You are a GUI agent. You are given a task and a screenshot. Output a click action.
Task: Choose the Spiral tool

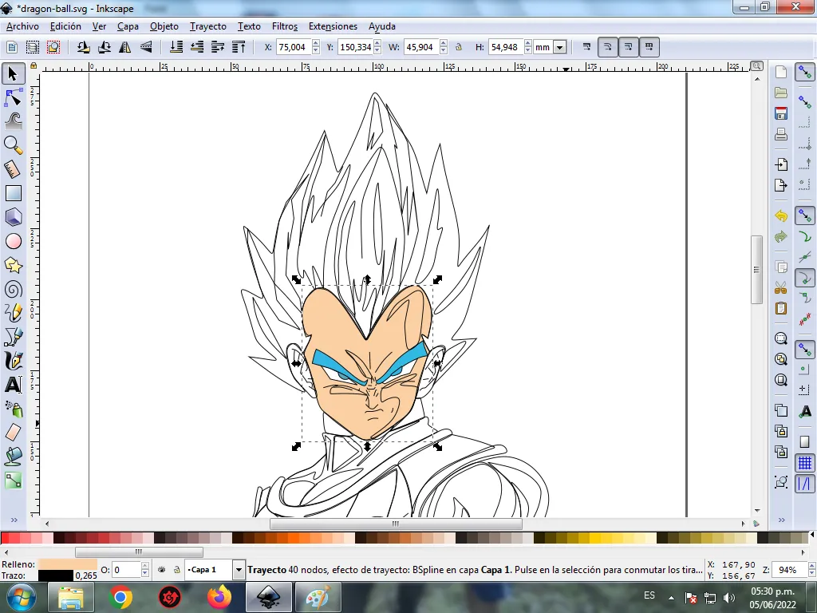click(13, 289)
